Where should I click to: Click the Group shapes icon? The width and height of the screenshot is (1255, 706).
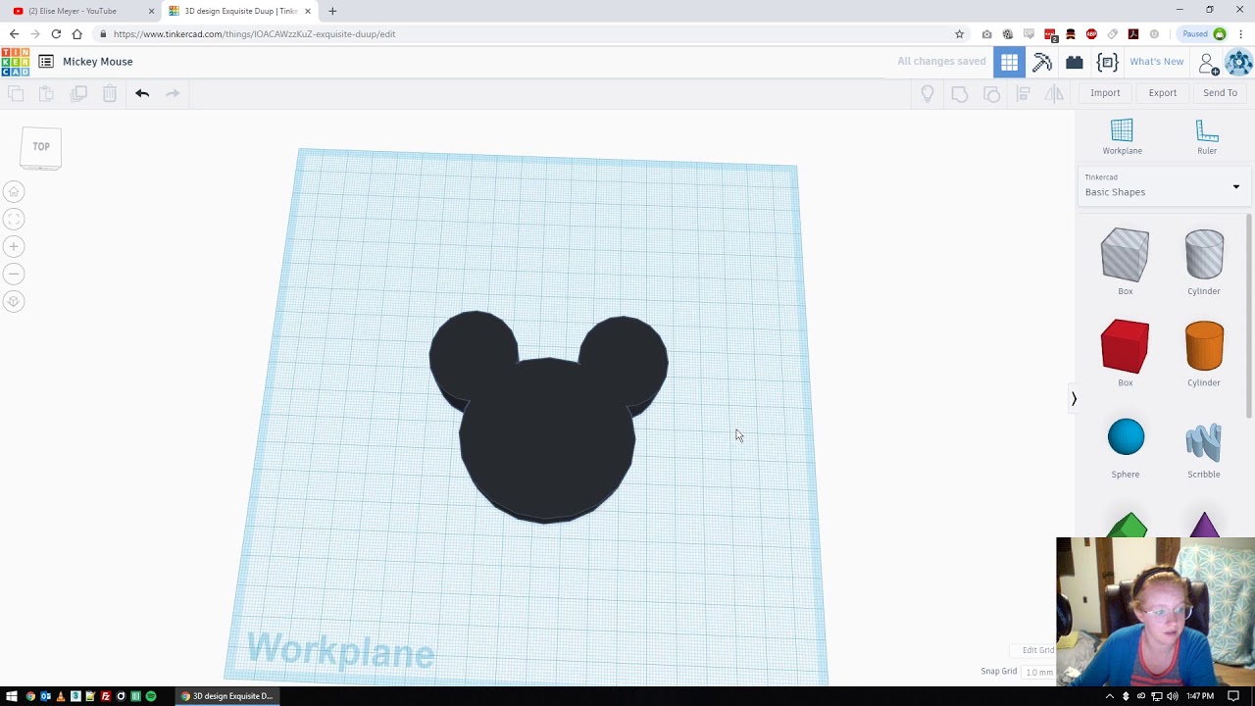960,94
